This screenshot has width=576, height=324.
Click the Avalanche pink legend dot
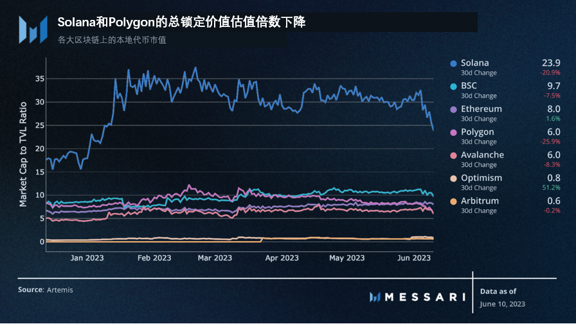point(454,155)
